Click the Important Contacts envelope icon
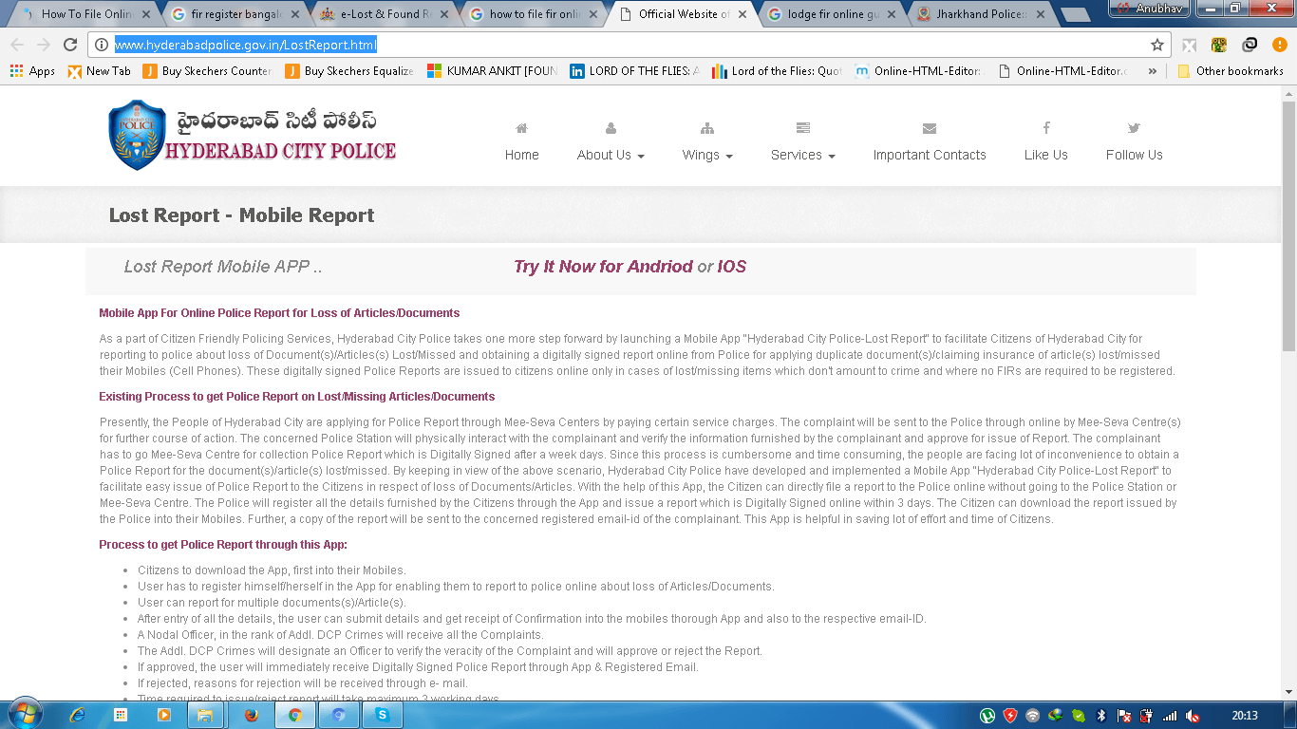The width and height of the screenshot is (1297, 729). (x=929, y=129)
